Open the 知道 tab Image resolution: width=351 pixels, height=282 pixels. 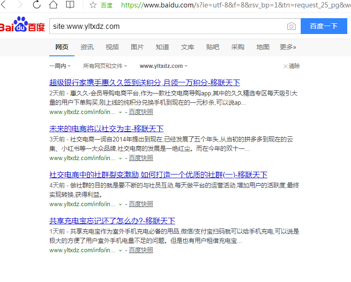(x=162, y=47)
